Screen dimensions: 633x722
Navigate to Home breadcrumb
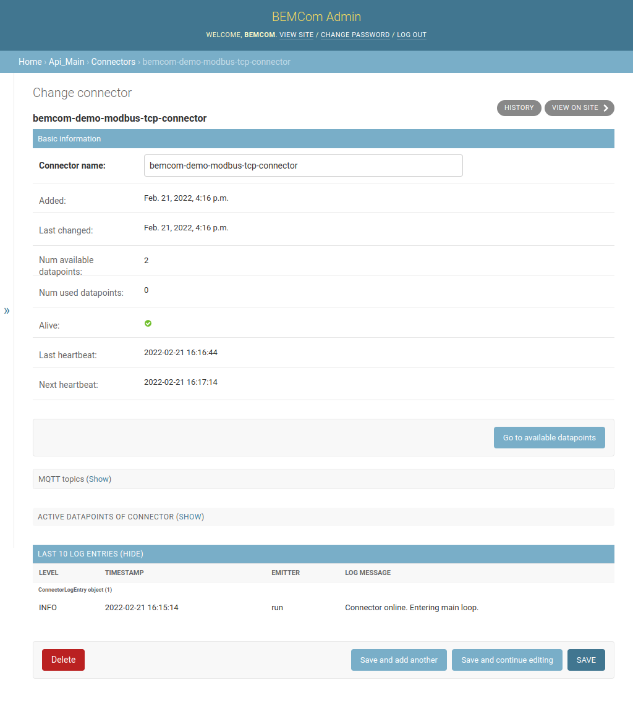click(x=30, y=62)
